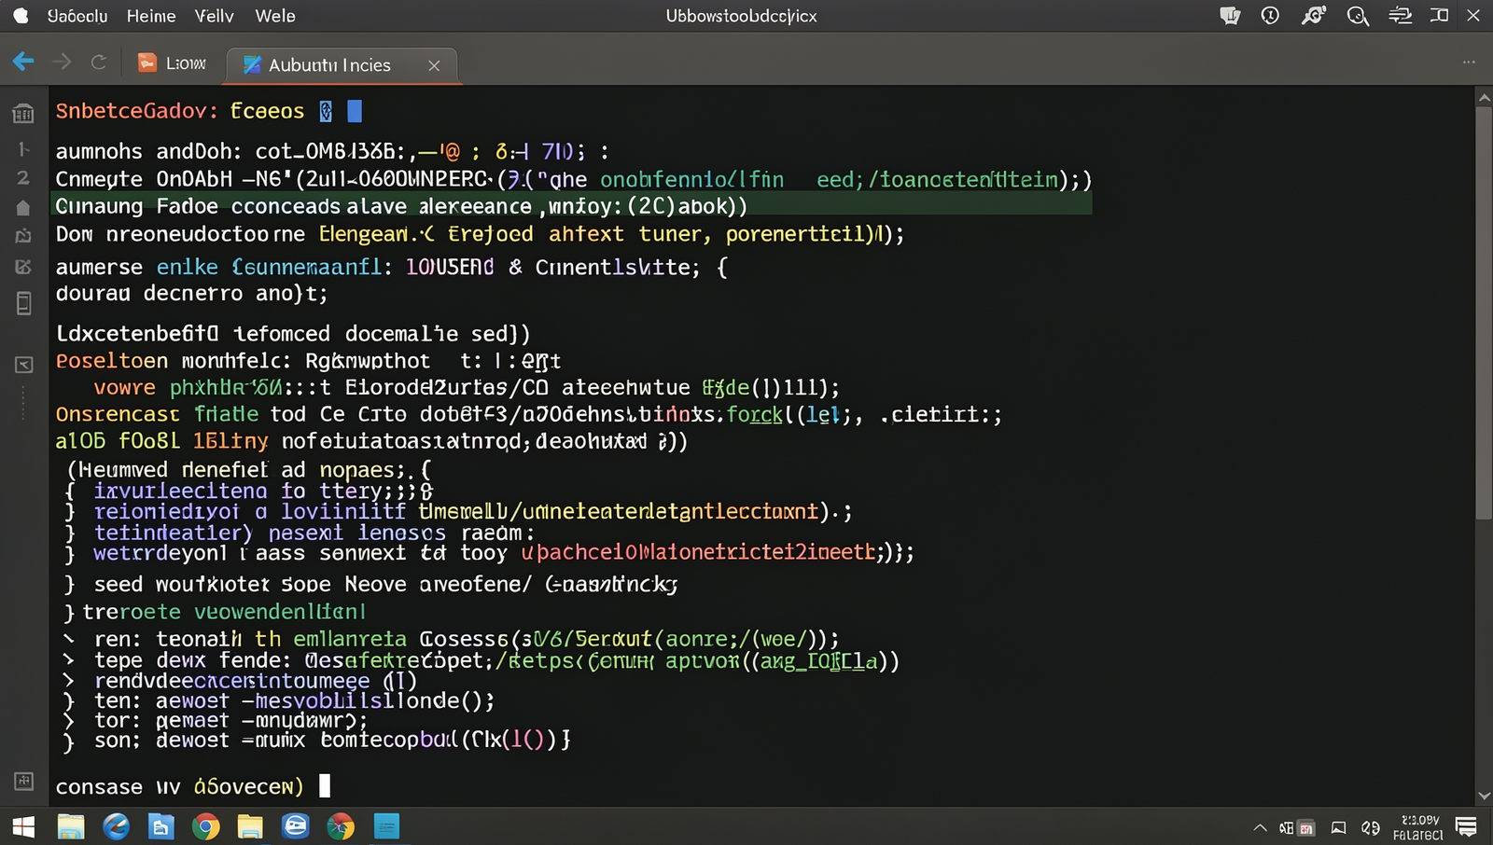
Task: Select the '2' item in the left sidebar
Action: 23,177
